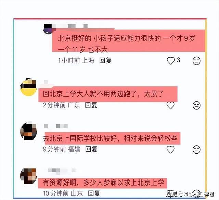Open the blurred username above the Shandong comment
Image resolution: width=219 pixels, height=200 pixels.
(x=62, y=170)
